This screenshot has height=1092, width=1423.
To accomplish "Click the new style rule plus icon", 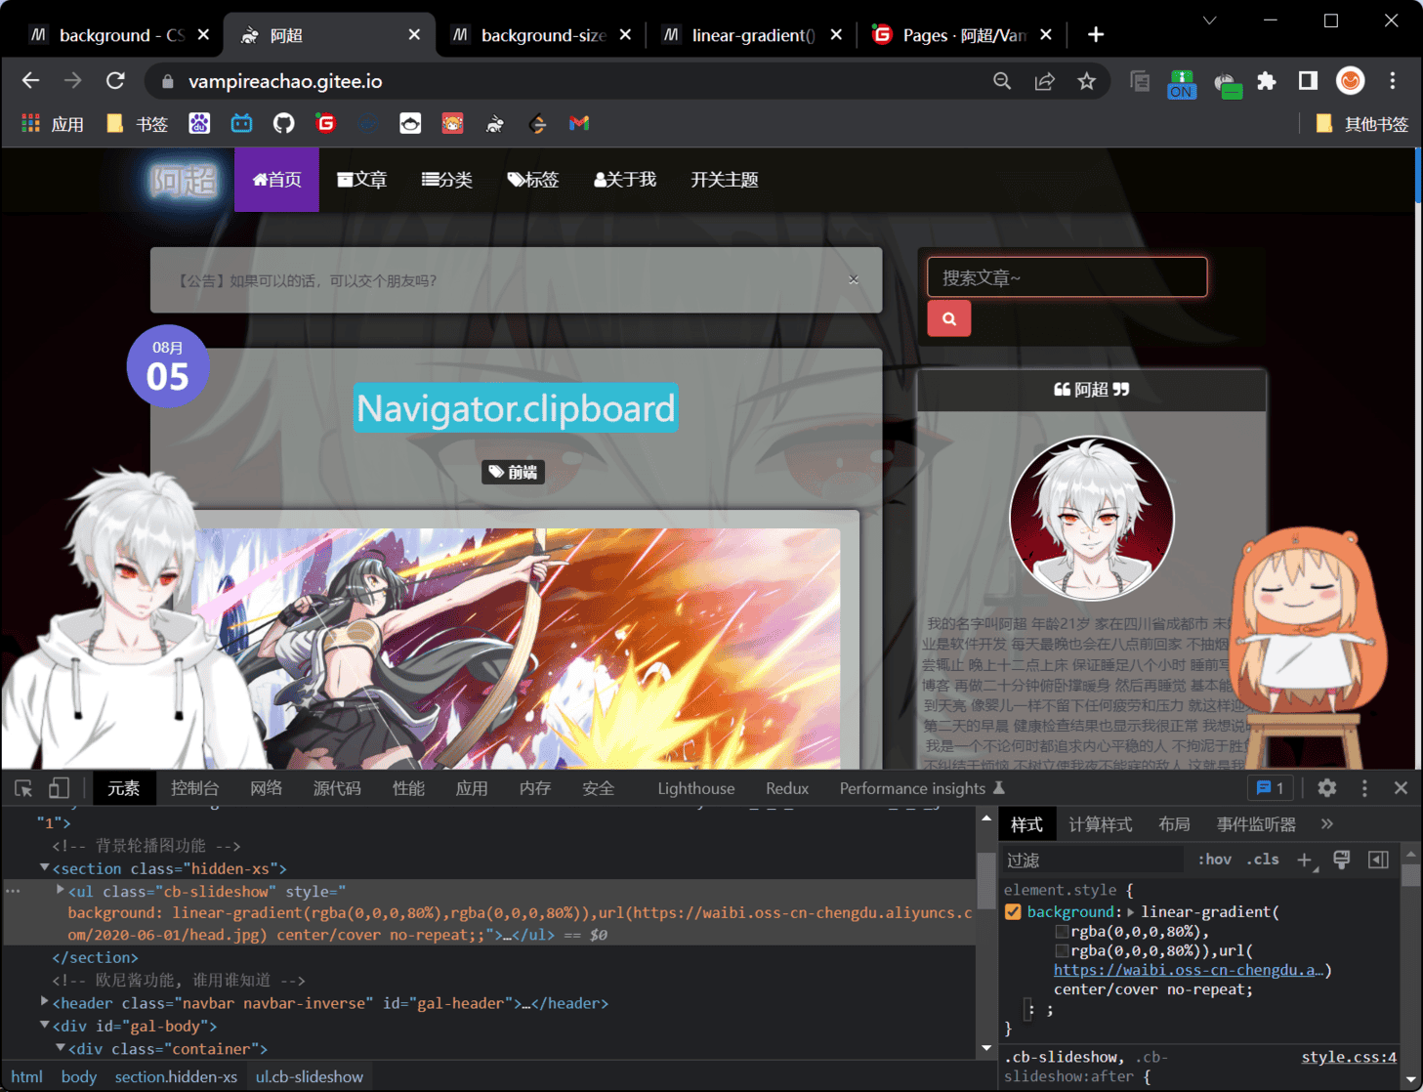I will 1304,860.
